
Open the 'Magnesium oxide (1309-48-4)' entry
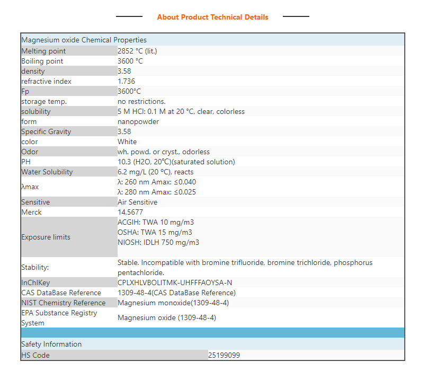pyautogui.click(x=167, y=319)
